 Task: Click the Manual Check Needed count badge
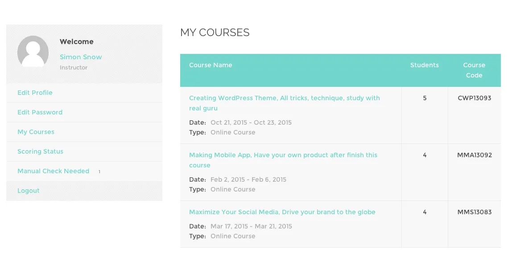tap(99, 171)
